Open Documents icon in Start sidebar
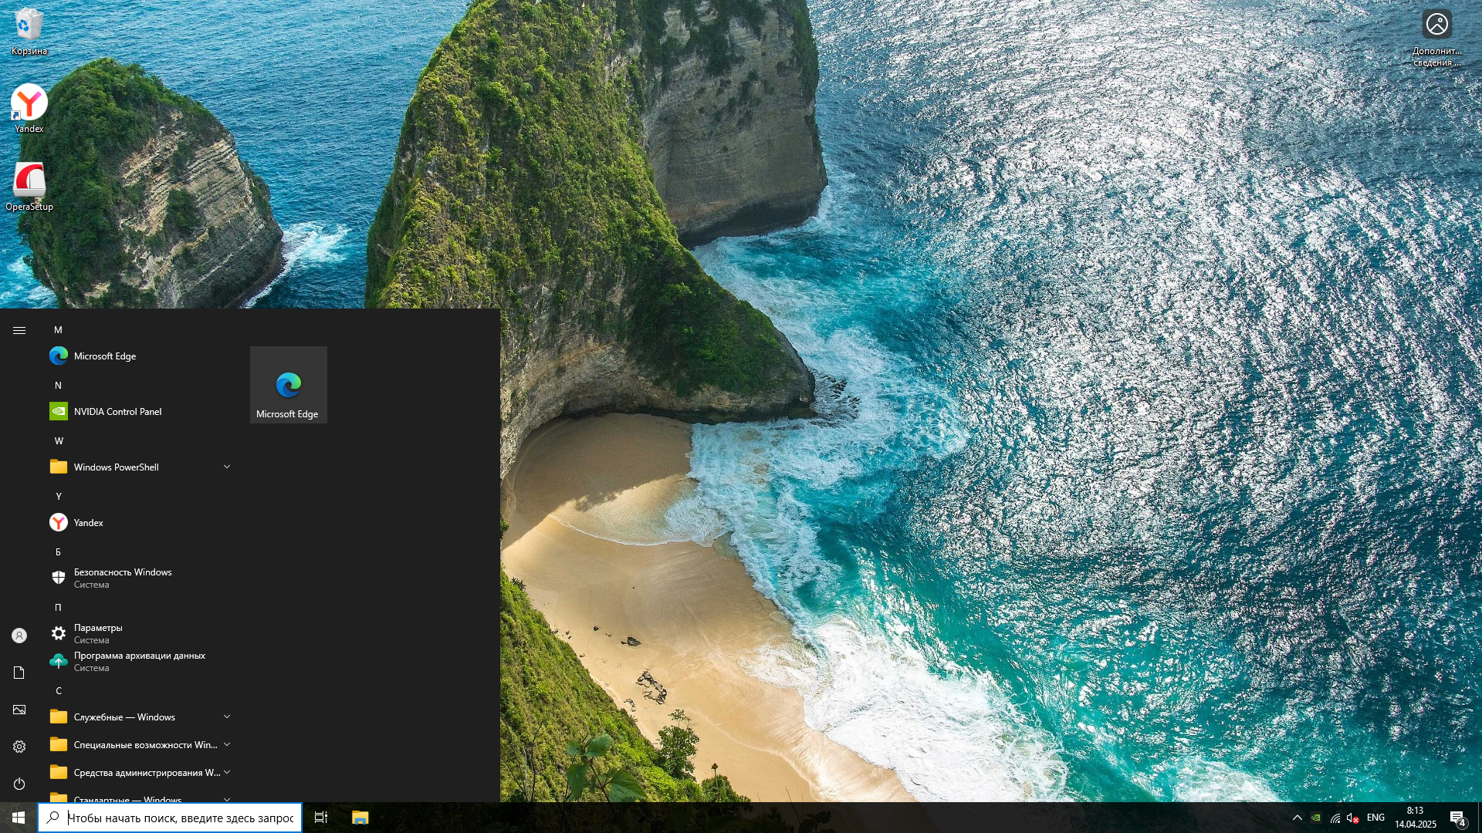The image size is (1482, 833). click(19, 673)
